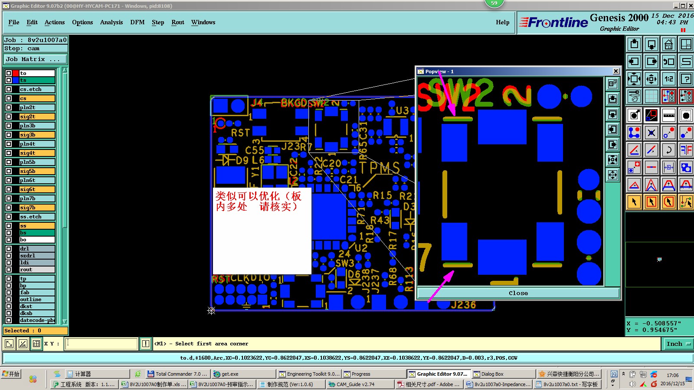Click the layer list scroll-down arrow

pyautogui.click(x=65, y=321)
